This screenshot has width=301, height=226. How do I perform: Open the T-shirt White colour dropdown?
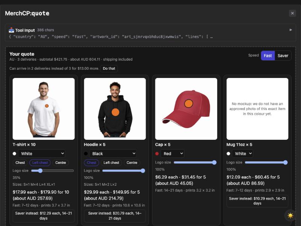coord(42,154)
